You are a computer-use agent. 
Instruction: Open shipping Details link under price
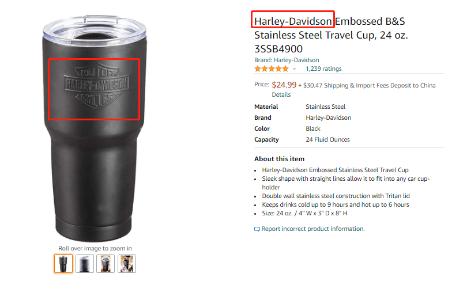pyautogui.click(x=281, y=94)
